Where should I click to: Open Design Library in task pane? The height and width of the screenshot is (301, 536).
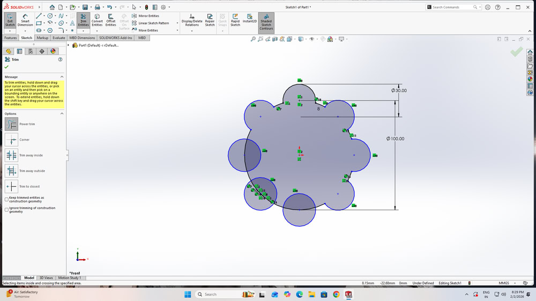(x=530, y=59)
